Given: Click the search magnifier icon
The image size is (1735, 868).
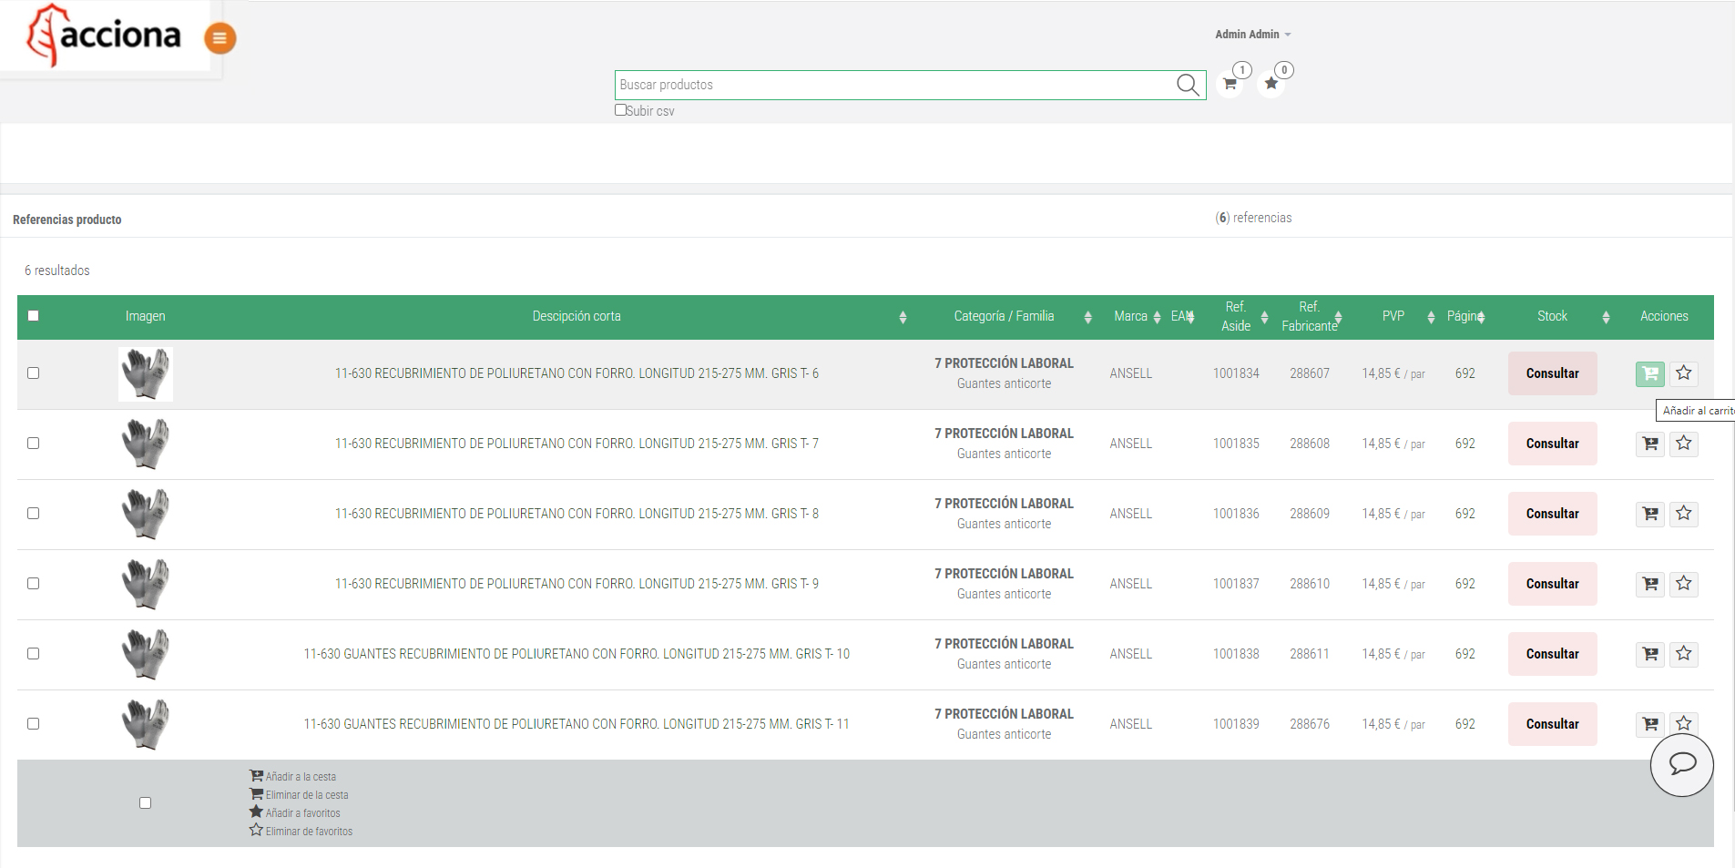Looking at the screenshot, I should 1187,85.
